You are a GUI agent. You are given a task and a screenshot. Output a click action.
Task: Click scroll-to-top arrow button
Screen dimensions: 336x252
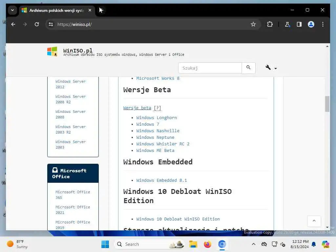(x=314, y=221)
